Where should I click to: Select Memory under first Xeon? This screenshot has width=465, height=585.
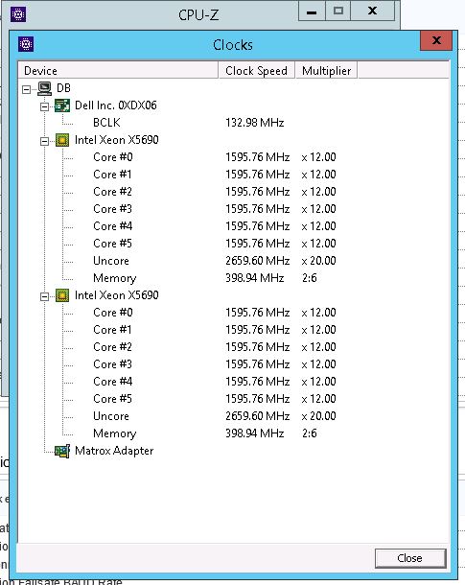tap(115, 278)
